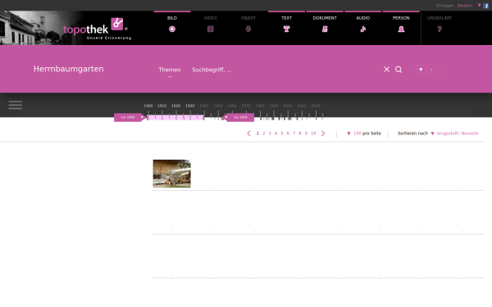The width and height of the screenshot is (492, 307).
Task: Click the UNGEKLÄRT question mark icon
Action: click(440, 29)
